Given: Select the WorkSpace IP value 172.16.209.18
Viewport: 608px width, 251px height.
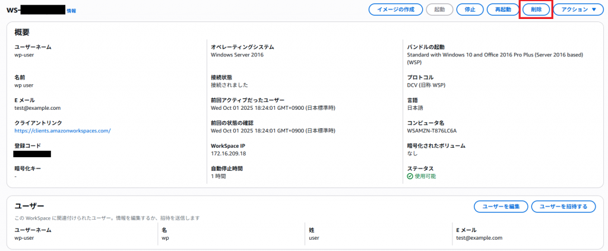Looking at the screenshot, I should 228,154.
